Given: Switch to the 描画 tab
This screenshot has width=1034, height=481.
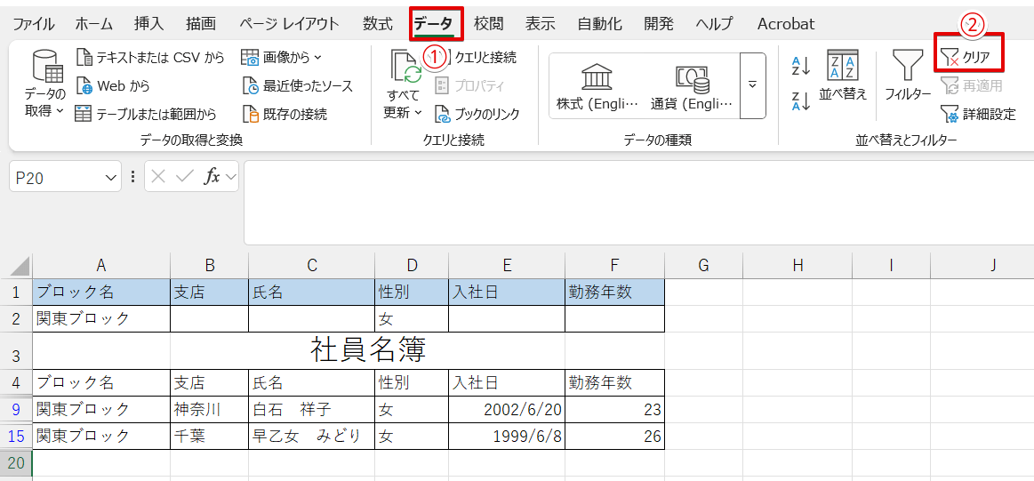Looking at the screenshot, I should pyautogui.click(x=200, y=24).
